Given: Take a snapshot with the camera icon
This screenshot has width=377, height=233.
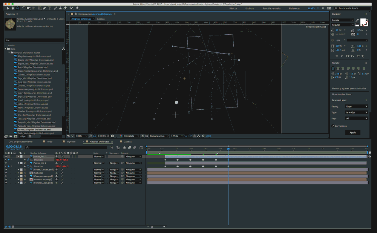Looking at the screenshot, I should [112, 136].
